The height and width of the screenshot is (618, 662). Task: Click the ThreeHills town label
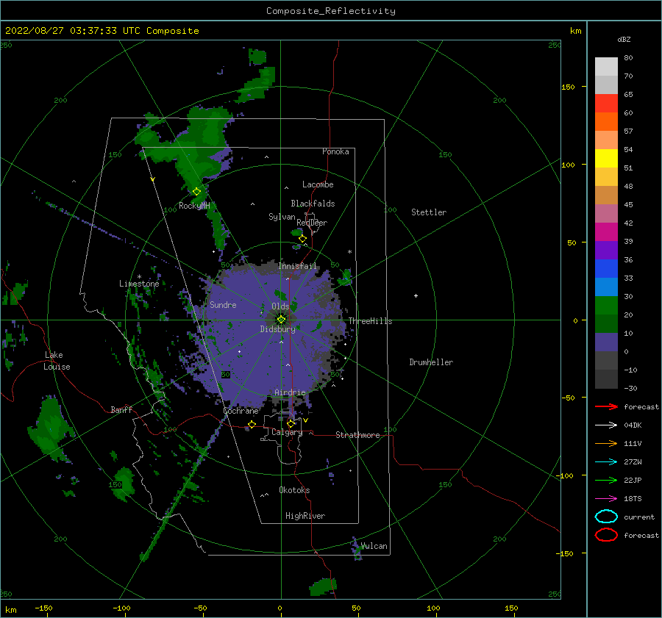pyautogui.click(x=370, y=321)
